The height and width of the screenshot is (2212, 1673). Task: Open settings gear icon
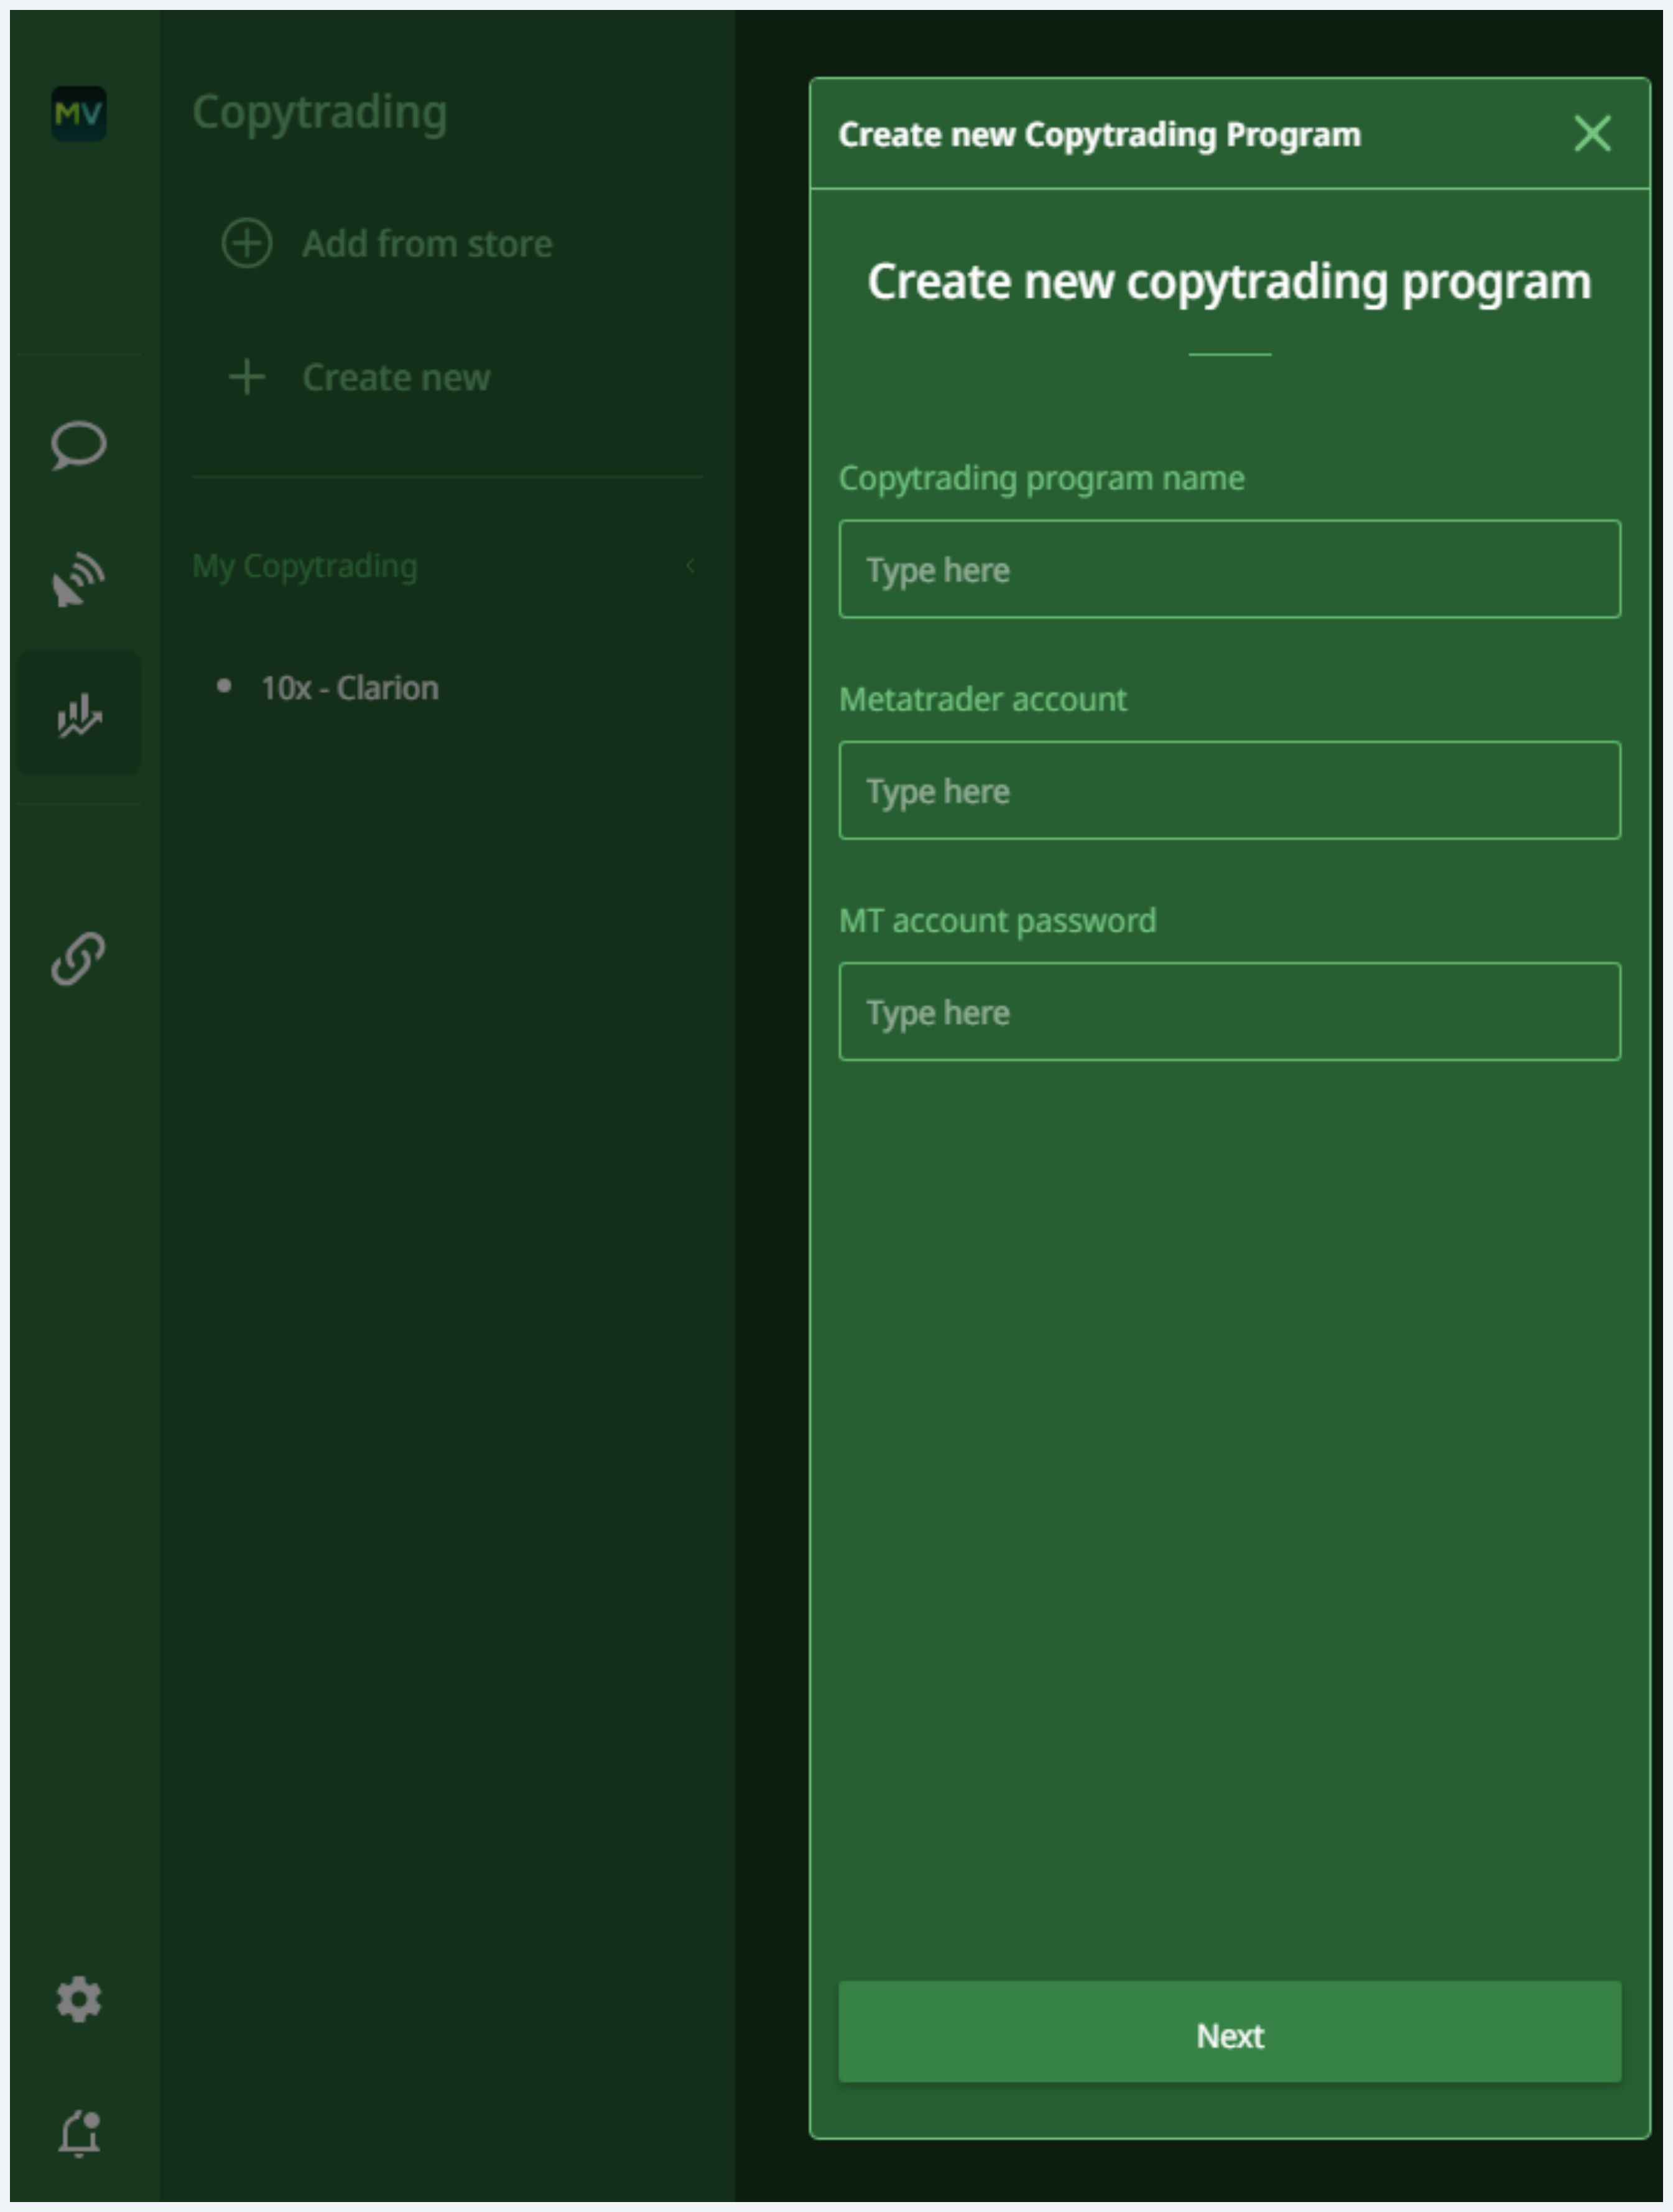[79, 1999]
